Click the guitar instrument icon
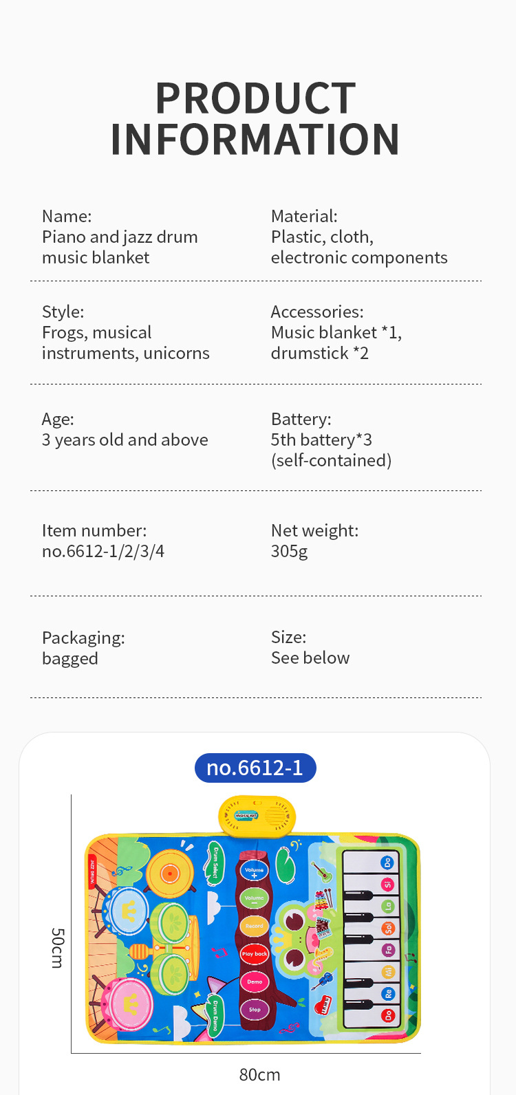Image resolution: width=516 pixels, height=1095 pixels. pyautogui.click(x=321, y=873)
